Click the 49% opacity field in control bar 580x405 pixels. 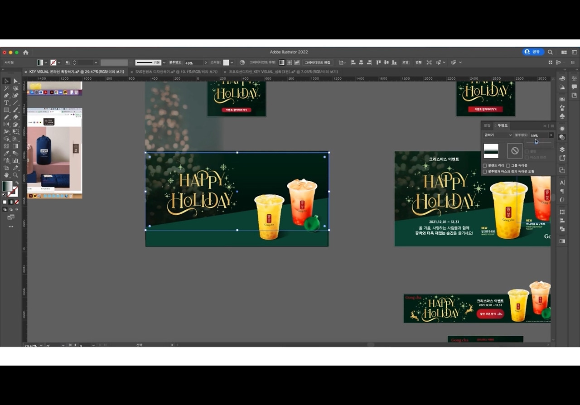click(x=193, y=63)
